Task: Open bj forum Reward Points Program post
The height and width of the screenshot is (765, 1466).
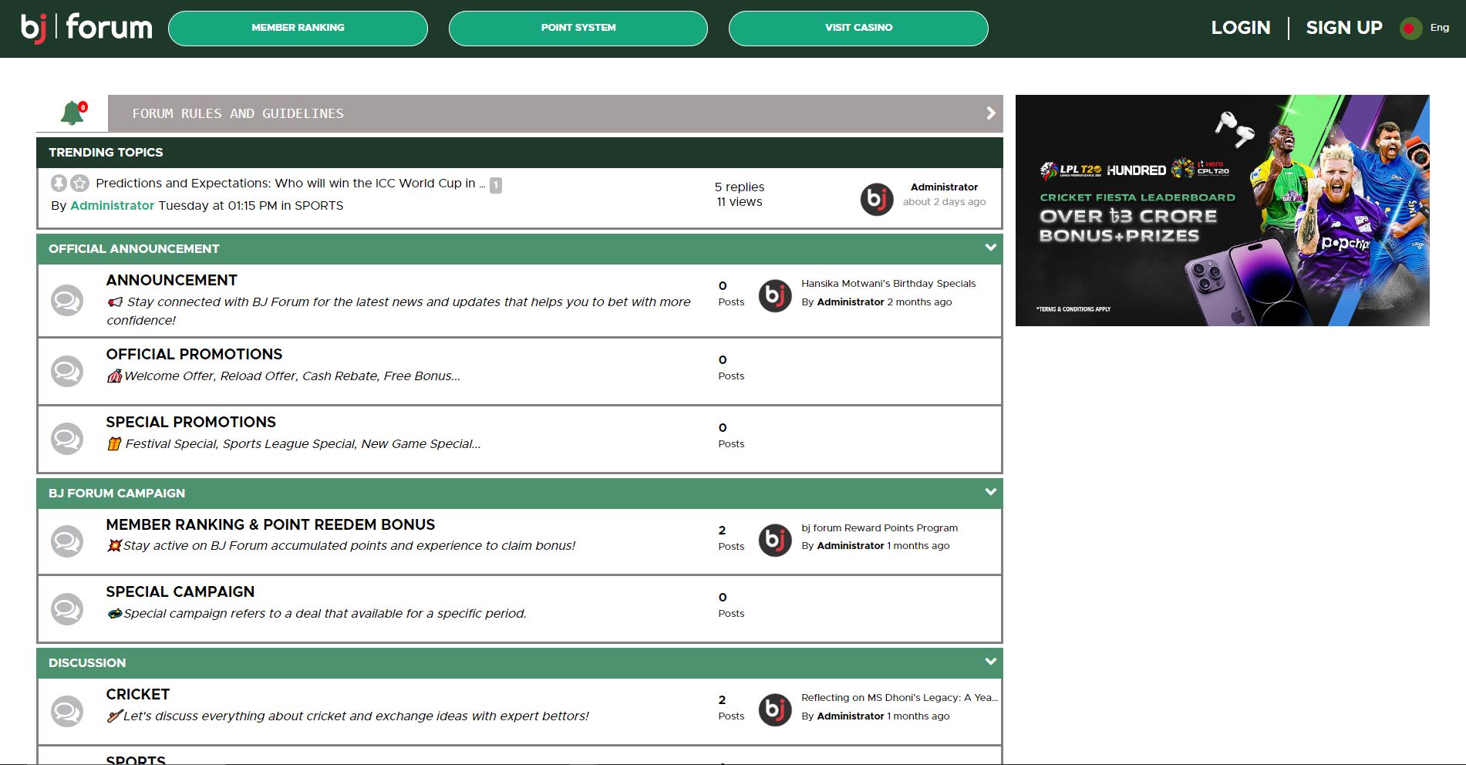Action: coord(879,528)
